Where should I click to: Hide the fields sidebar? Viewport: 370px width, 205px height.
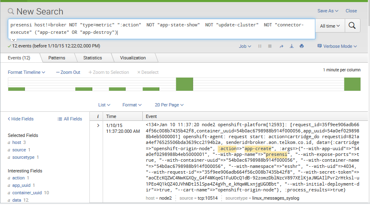[21, 119]
